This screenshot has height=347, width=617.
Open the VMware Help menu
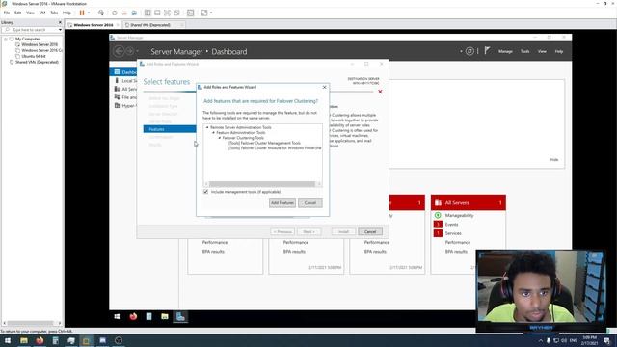coord(67,13)
